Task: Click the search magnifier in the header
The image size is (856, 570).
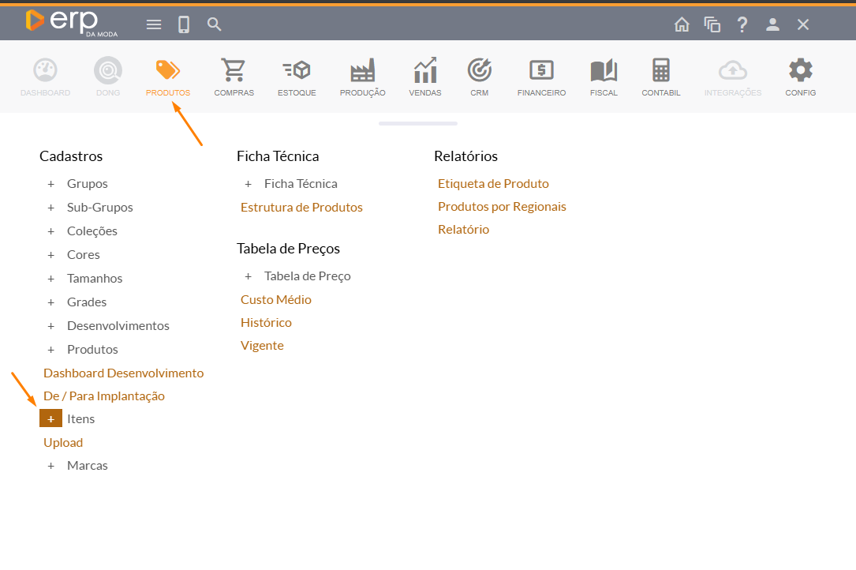Action: (215, 24)
